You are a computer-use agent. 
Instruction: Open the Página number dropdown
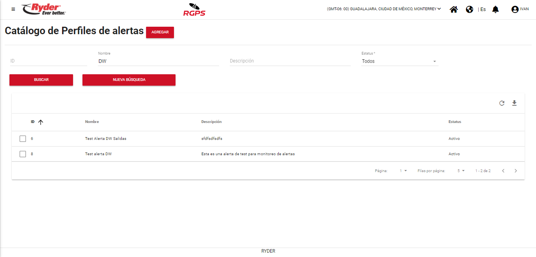[403, 171]
